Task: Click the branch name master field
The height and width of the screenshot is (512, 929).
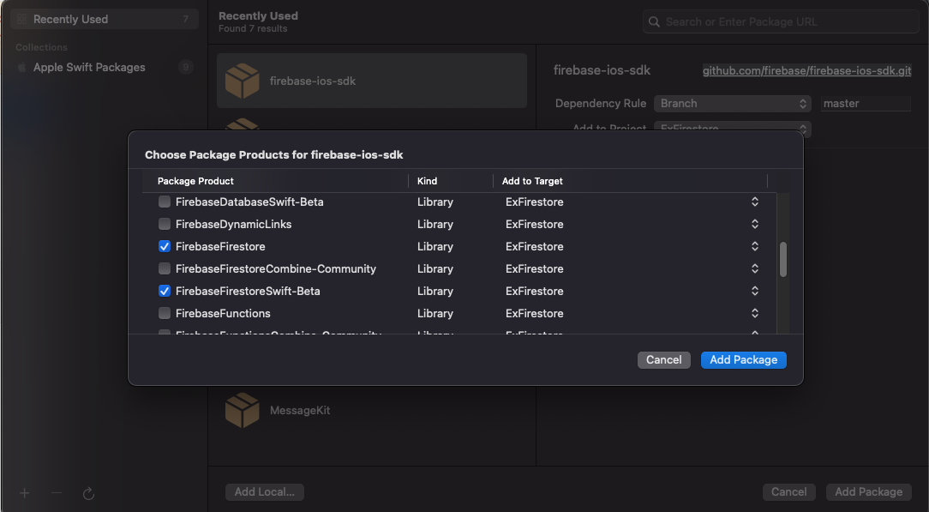Action: pos(865,103)
